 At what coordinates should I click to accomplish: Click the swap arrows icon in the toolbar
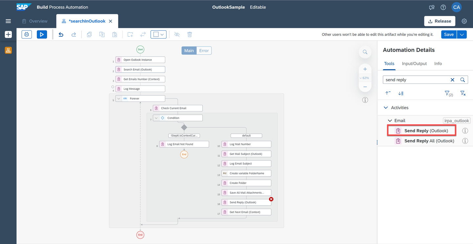[143, 34]
